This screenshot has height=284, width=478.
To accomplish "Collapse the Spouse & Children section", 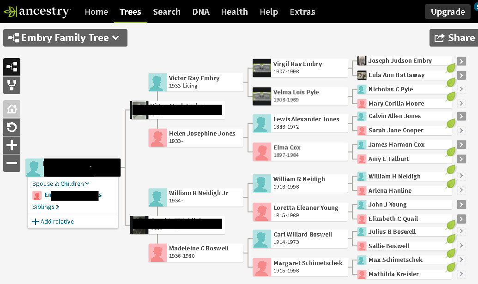I will point(61,183).
